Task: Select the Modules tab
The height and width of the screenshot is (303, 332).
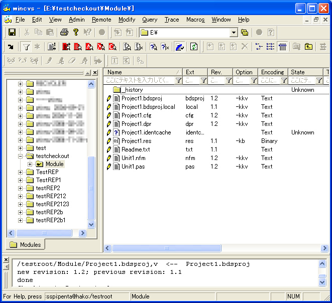Action: 26,245
